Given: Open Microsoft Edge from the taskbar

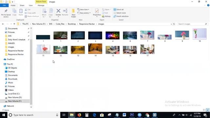Looking at the screenshot, I should (94, 115).
